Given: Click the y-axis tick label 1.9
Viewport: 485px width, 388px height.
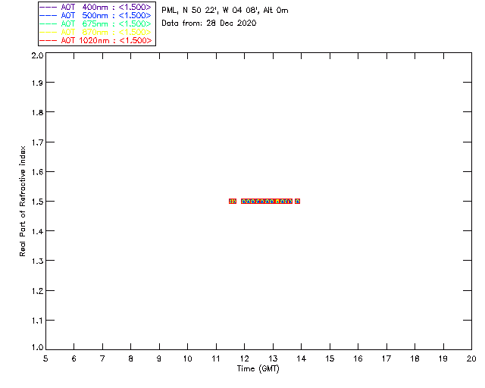Looking at the screenshot, I should coord(37,83).
